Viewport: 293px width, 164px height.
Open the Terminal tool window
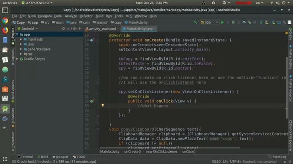(25, 157)
